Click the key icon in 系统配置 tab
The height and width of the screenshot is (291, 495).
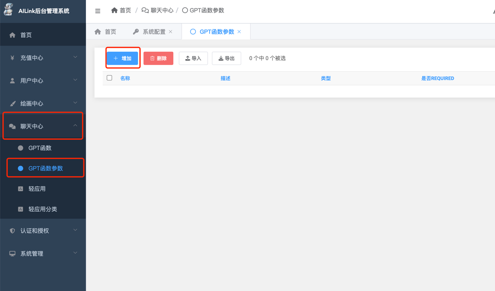coord(136,31)
